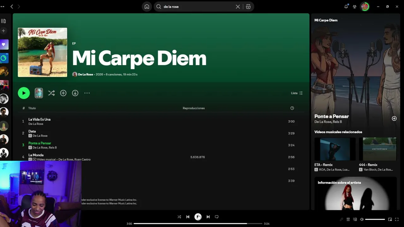Open Rels B artist link in track 3
Image resolution: width=404 pixels, height=227 pixels.
[53, 148]
